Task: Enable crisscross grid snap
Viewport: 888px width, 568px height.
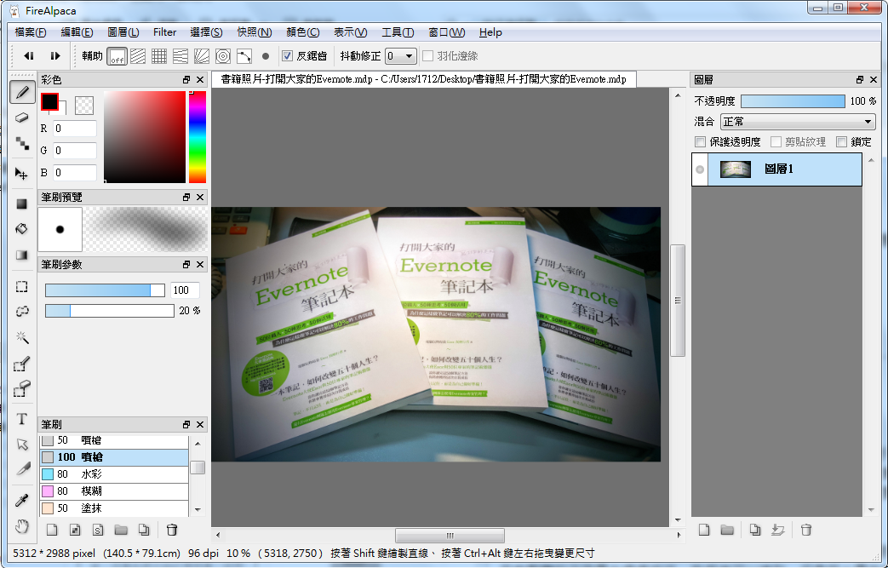Action: click(159, 56)
